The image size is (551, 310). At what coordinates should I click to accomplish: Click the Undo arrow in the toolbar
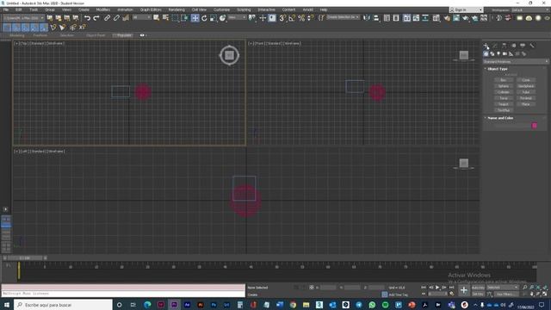87,18
